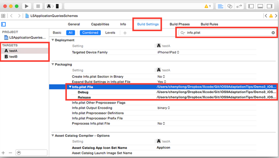Select the testB target

coord(13,57)
